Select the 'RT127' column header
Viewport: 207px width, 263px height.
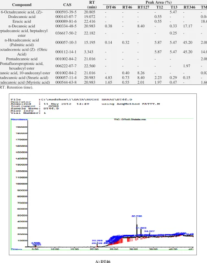click(x=143, y=7)
